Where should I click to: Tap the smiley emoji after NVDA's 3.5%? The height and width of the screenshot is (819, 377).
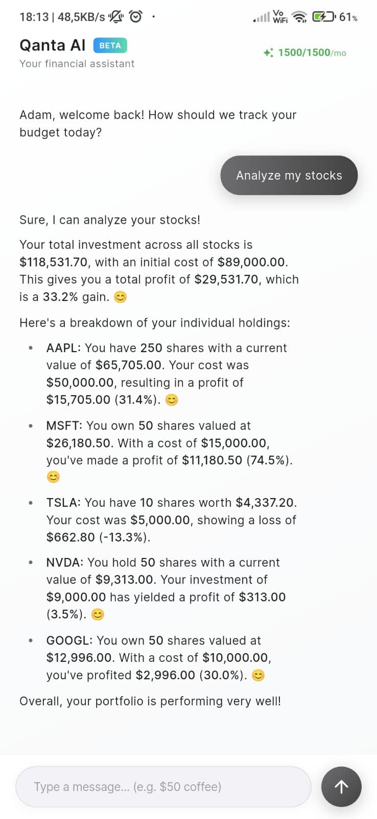pyautogui.click(x=98, y=614)
